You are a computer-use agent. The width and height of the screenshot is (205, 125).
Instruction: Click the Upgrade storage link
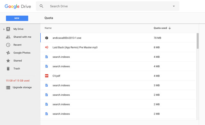click(x=22, y=87)
